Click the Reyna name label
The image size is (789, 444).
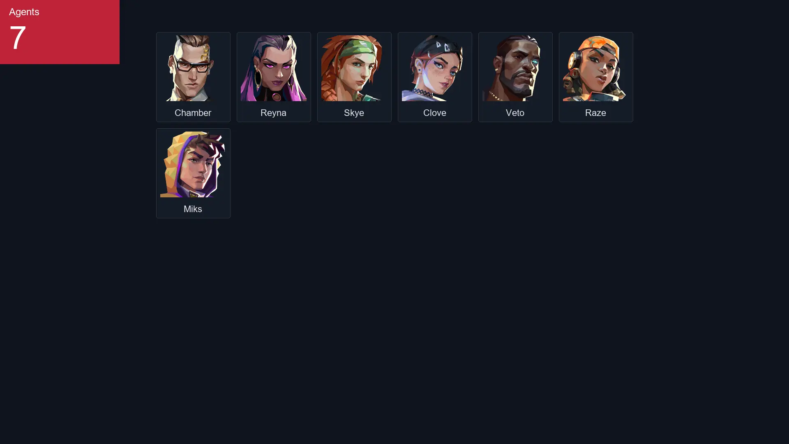pyautogui.click(x=273, y=113)
